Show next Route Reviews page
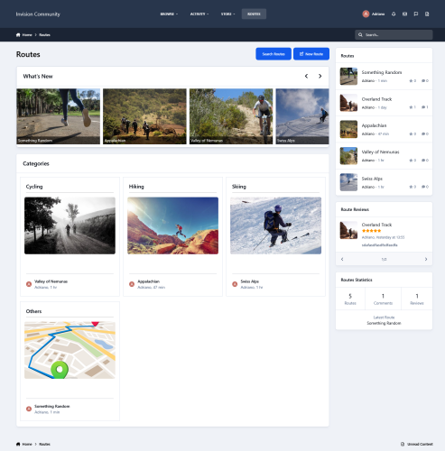Viewport: 445px width, 451px height. click(x=426, y=259)
